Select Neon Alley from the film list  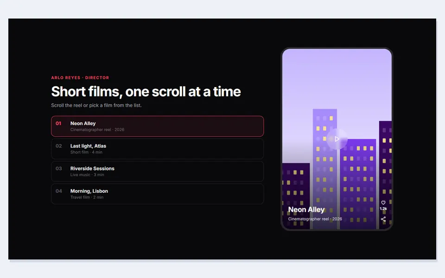pyautogui.click(x=158, y=126)
